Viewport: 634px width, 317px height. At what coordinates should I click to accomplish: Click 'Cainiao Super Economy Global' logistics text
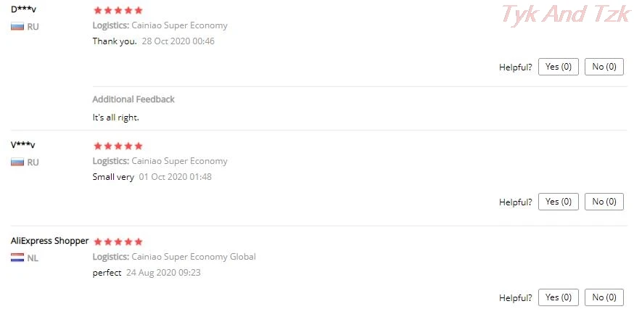[x=194, y=257]
